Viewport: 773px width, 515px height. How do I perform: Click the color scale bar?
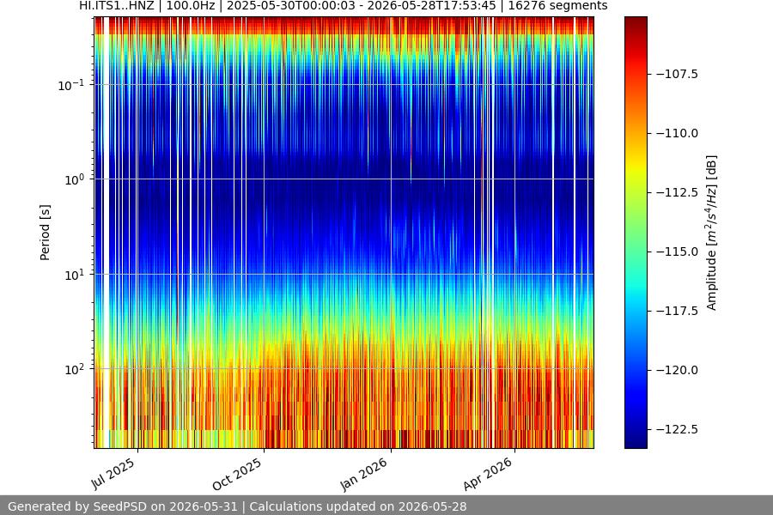(x=636, y=233)
